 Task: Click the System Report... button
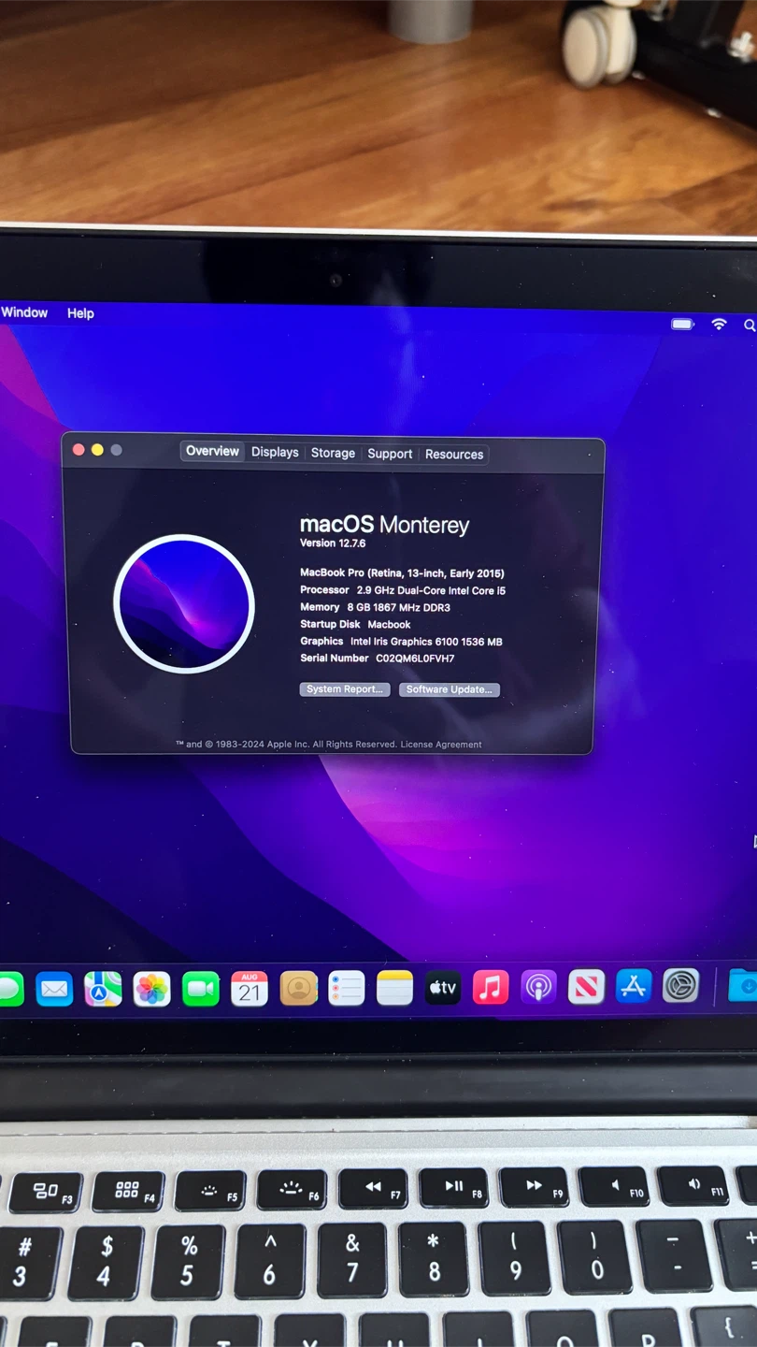tap(345, 689)
